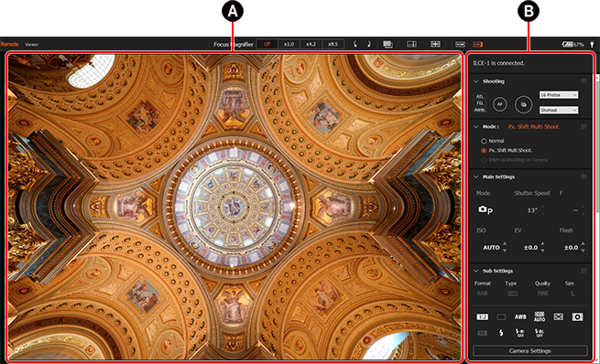Rotate live view clockwise
Screen dimensions: 600x364
(369, 44)
